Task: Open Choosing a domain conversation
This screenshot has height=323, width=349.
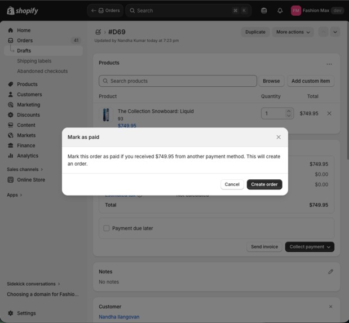Action: [x=43, y=294]
